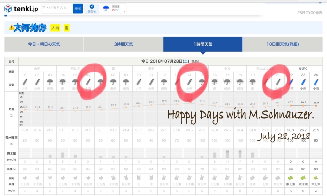Click humidity value 89 at hour 22
This screenshot has width=327, height=196.
coord(291,169)
